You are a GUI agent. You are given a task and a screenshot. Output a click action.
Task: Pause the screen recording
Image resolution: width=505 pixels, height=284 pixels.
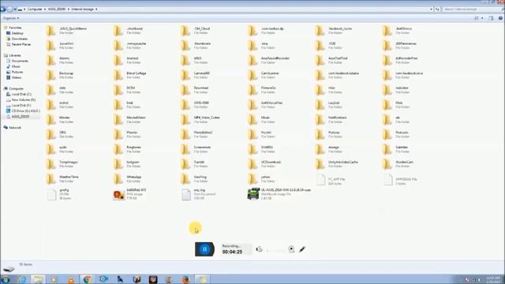(x=204, y=249)
